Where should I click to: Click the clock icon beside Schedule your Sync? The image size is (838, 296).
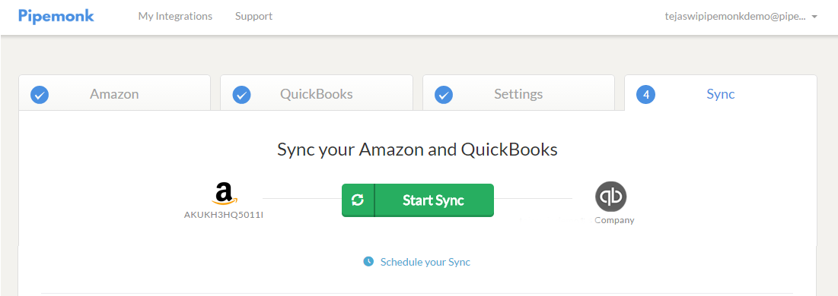tap(368, 262)
